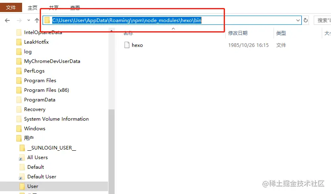
Task: Select PerfLogs folder in tree
Action: coord(34,71)
